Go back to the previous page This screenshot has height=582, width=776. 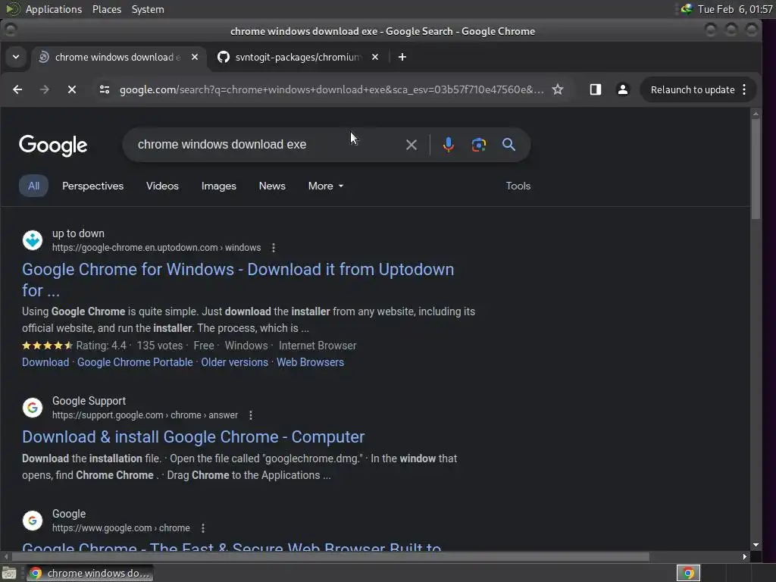pyautogui.click(x=17, y=89)
